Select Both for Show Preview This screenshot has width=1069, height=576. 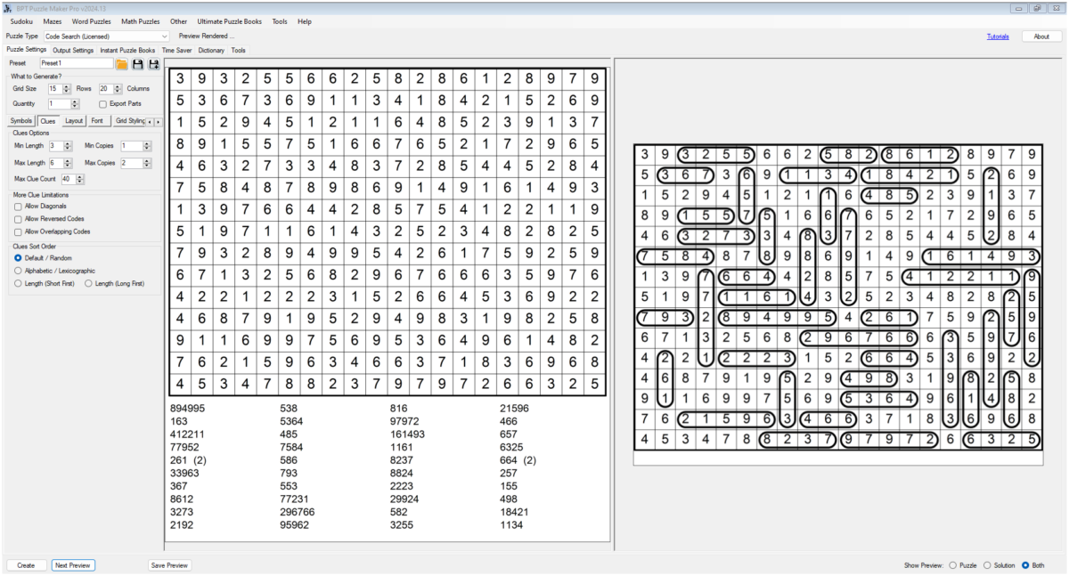[1025, 564]
